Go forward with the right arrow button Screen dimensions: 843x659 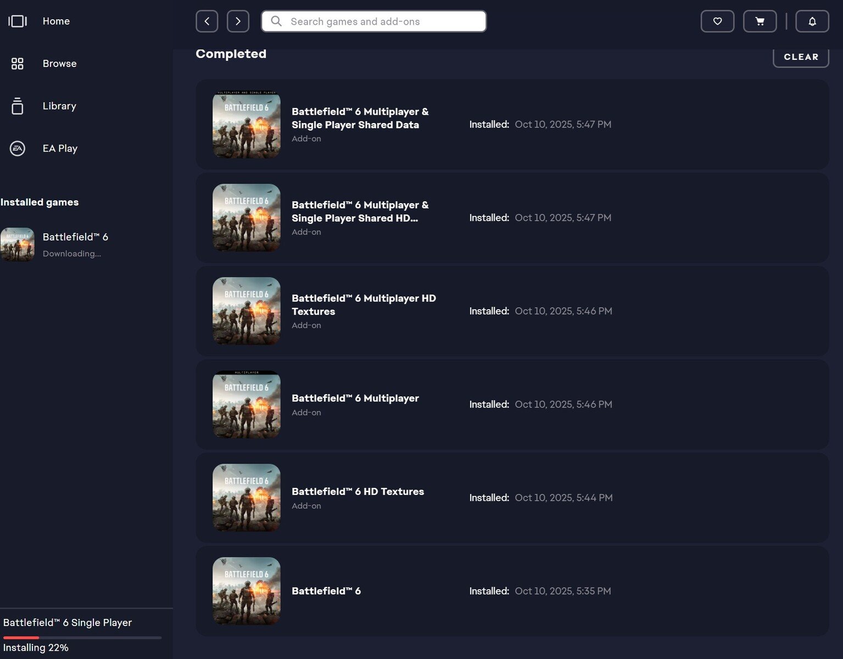pyautogui.click(x=238, y=21)
